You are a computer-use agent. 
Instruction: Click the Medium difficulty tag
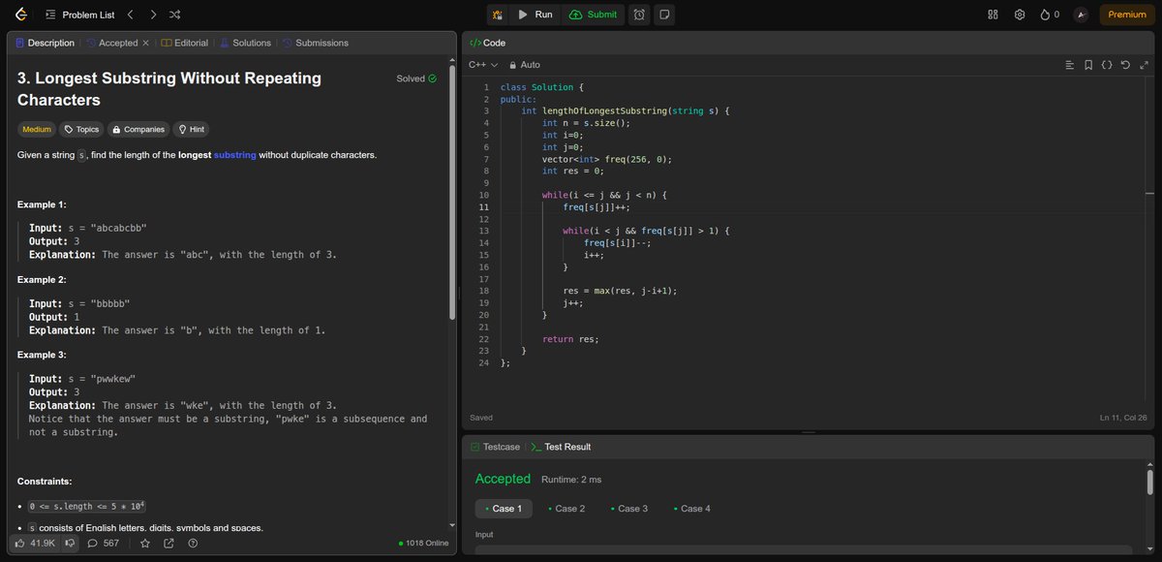coord(37,129)
